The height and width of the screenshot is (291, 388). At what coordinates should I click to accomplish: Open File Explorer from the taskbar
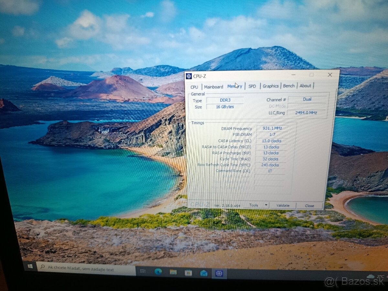tap(174, 272)
